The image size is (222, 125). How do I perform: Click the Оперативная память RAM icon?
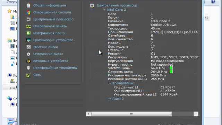coord(28,26)
